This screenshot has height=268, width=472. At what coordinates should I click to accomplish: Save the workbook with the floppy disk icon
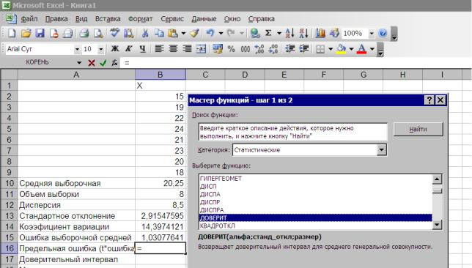click(40, 33)
